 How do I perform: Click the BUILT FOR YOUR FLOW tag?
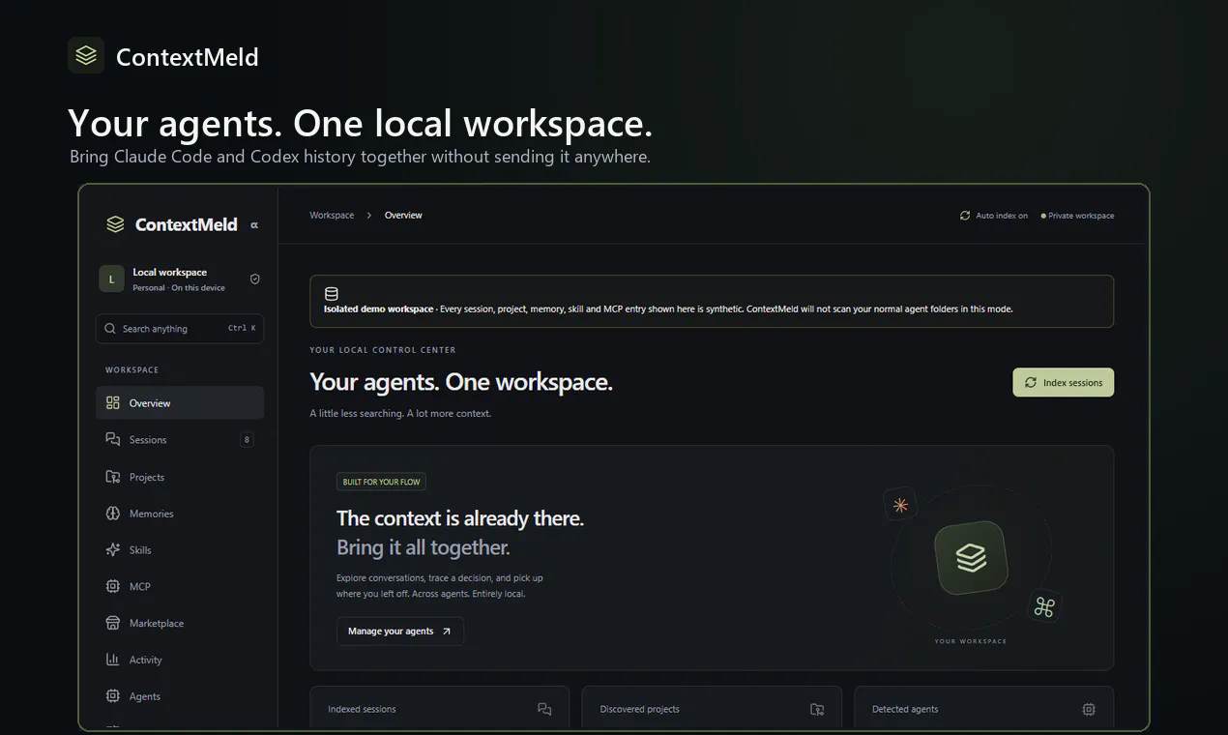pos(381,482)
